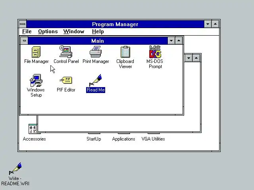Maximize the background group window behind Main
Viewport: 254px width, 190px height.
pos(196,58)
